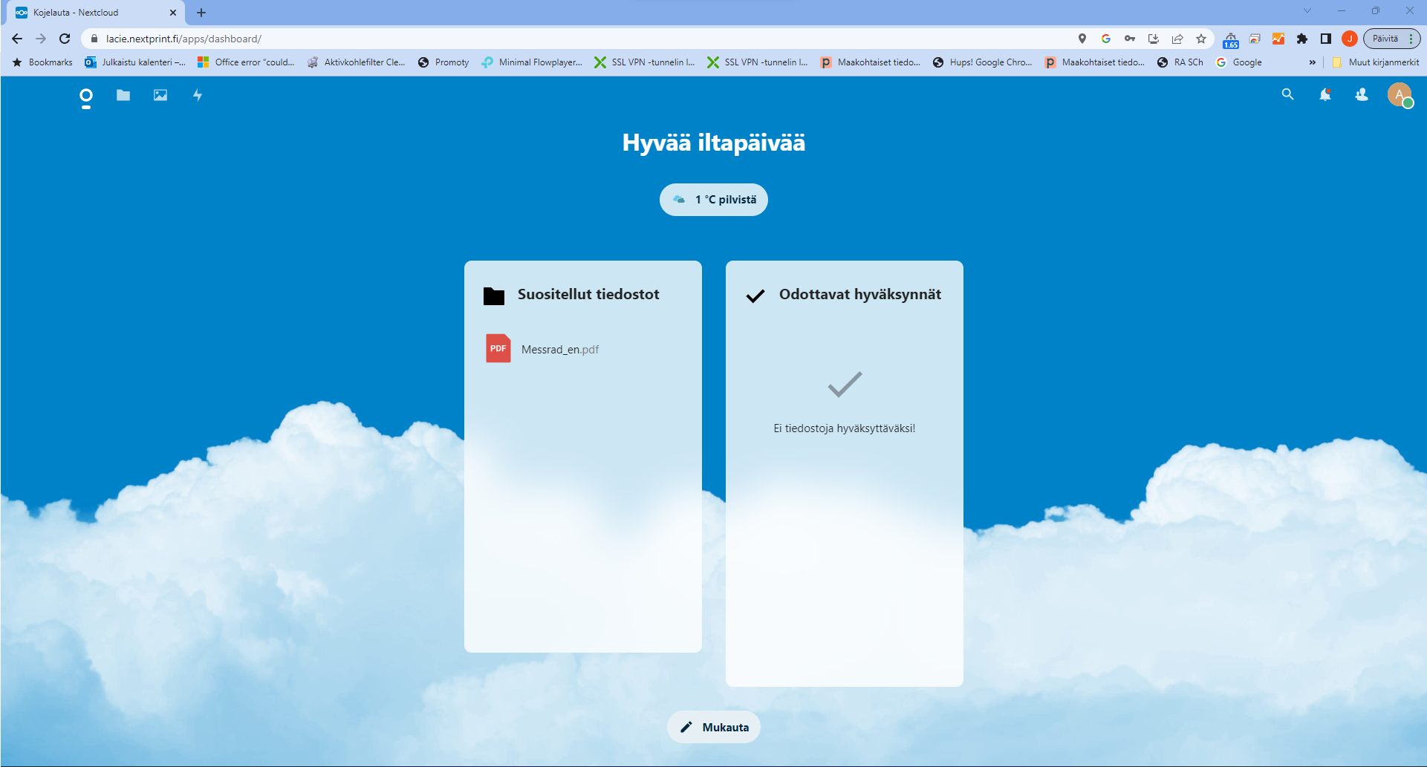The width and height of the screenshot is (1427, 767).
Task: Open the RA SCh bookmark
Action: point(1180,62)
